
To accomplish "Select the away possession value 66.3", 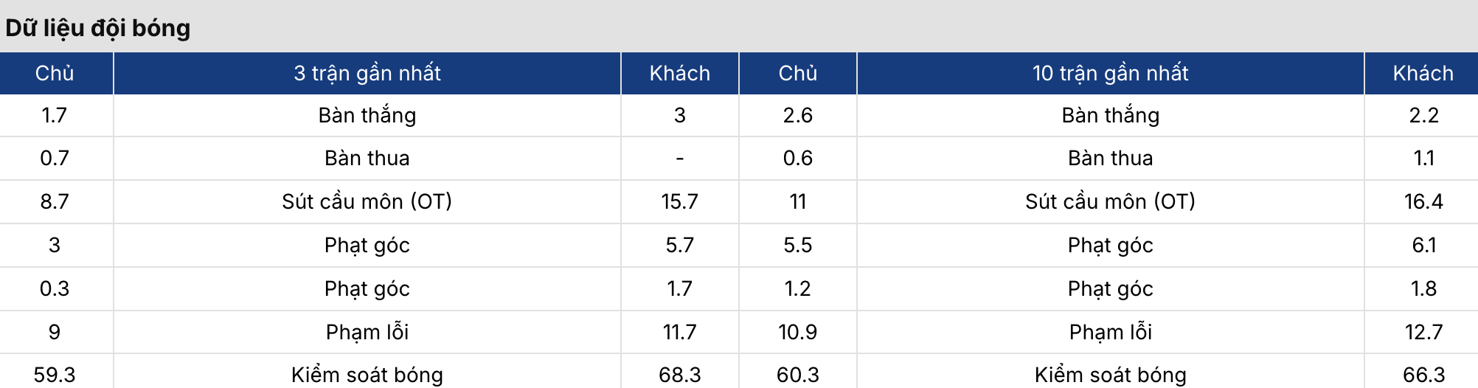I will click(1423, 375).
